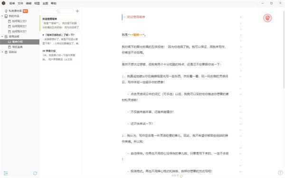
Task: Click the document icon beside 笔神介绍
Action: coord(9,42)
